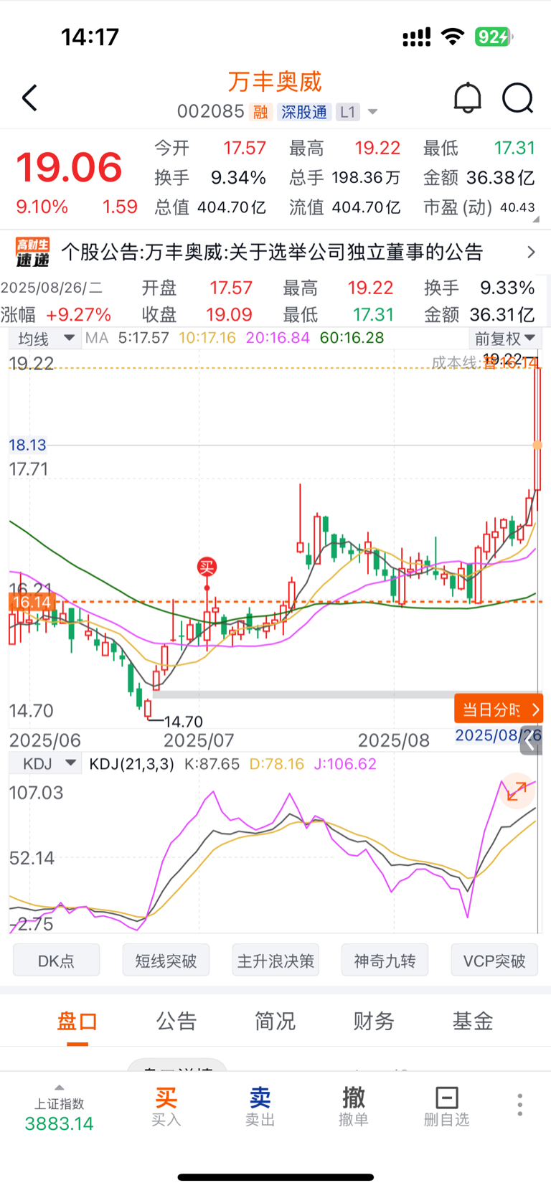Image resolution: width=551 pixels, height=1193 pixels.
Task: Select the 神奇九转 indicator button
Action: point(385,961)
